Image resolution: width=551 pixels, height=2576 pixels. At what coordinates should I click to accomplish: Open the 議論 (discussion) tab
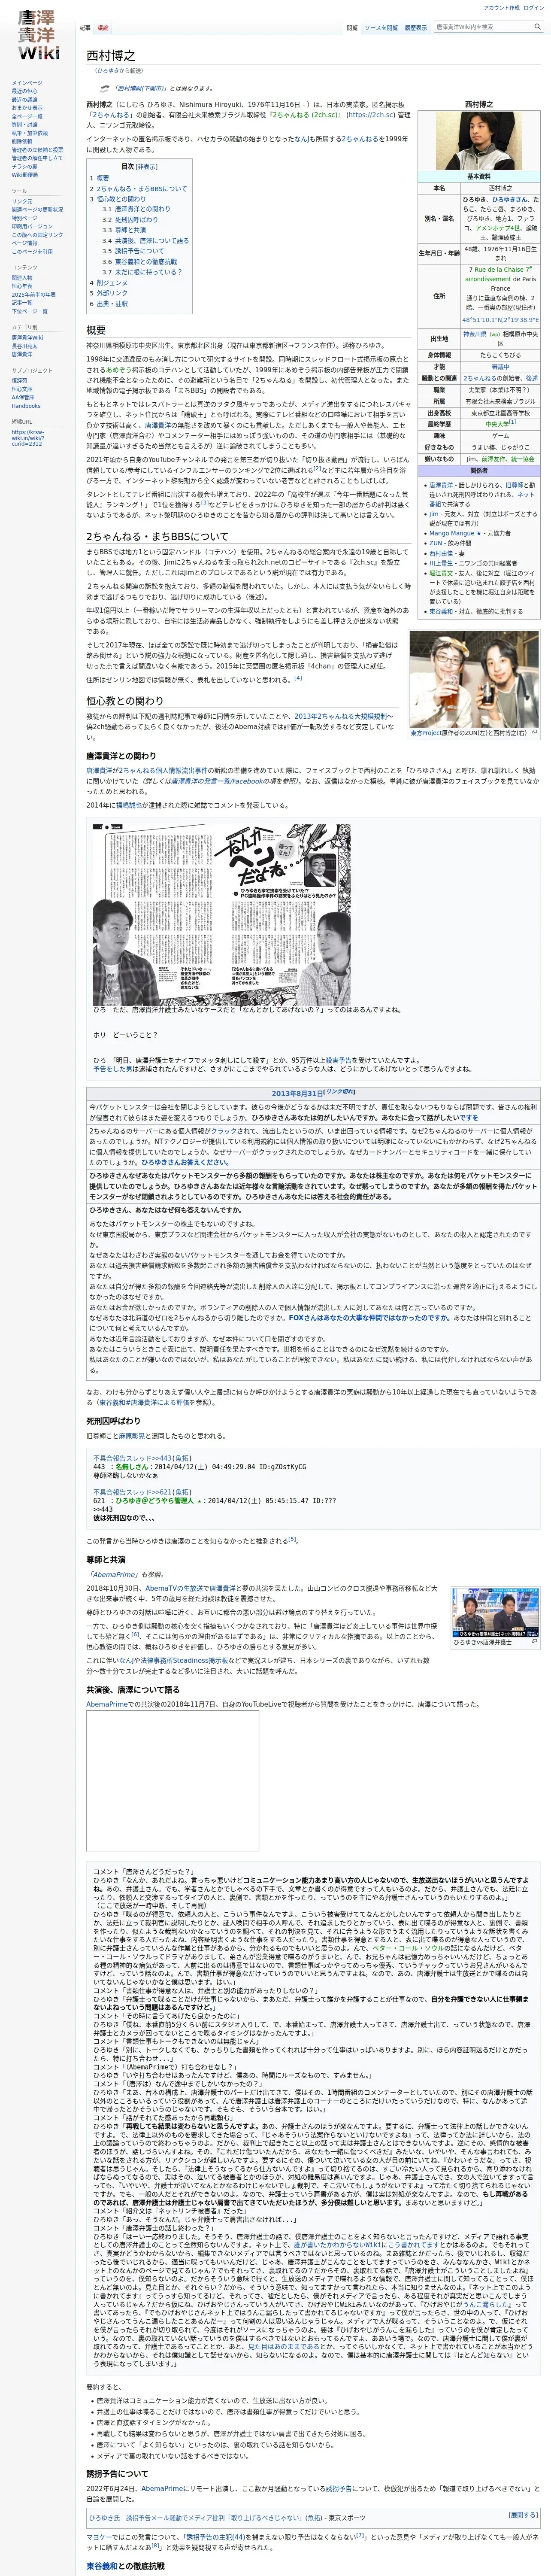pyautogui.click(x=103, y=28)
